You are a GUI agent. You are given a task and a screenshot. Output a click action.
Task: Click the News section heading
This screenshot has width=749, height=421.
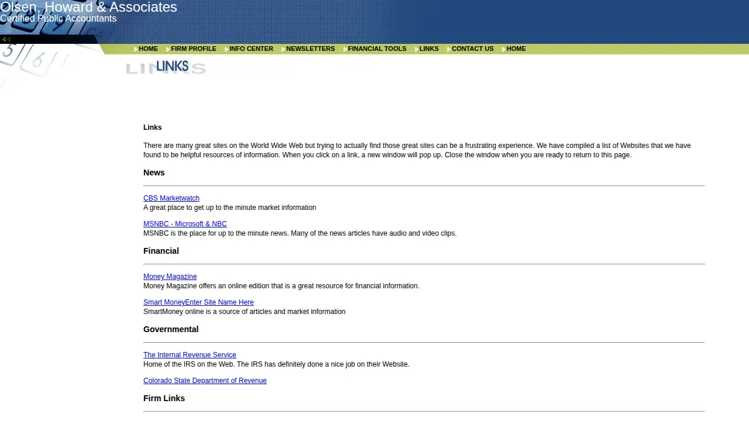point(154,172)
